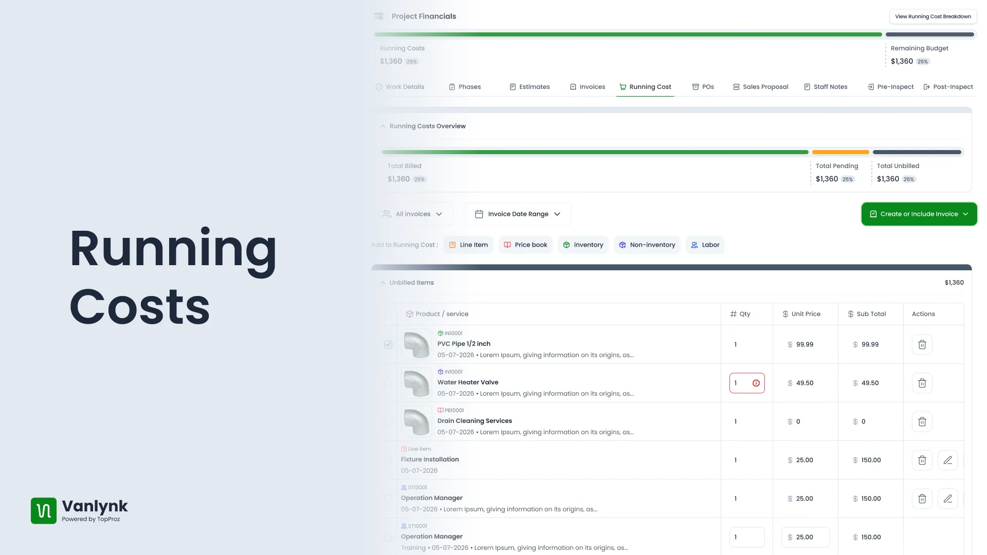Delete the Fixture Installation row
The image size is (987, 555).
[922, 460]
